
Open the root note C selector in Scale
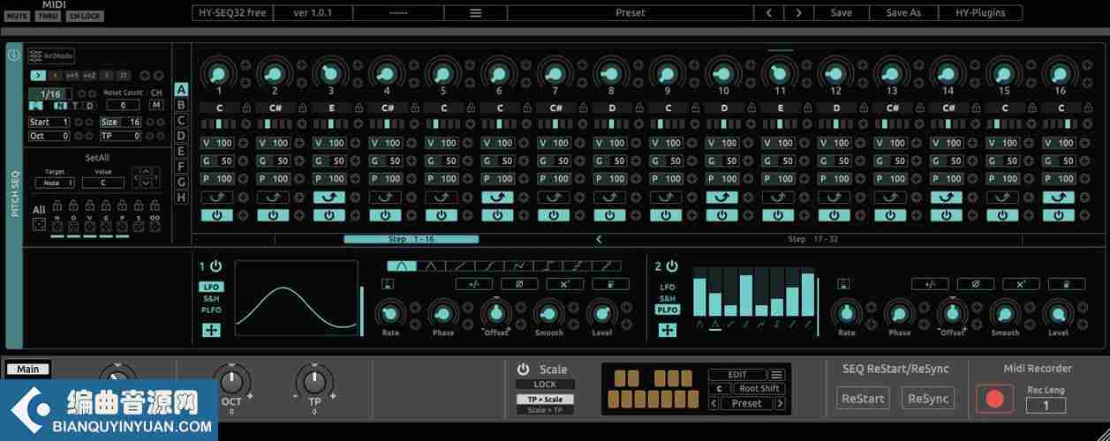coord(719,389)
